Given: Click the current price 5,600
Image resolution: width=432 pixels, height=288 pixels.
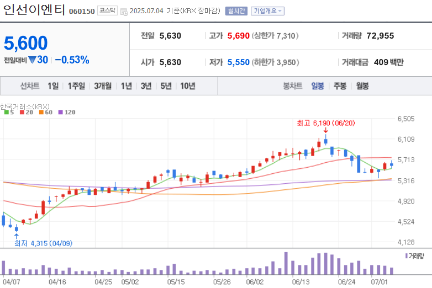Looking at the screenshot, I should pos(25,43).
